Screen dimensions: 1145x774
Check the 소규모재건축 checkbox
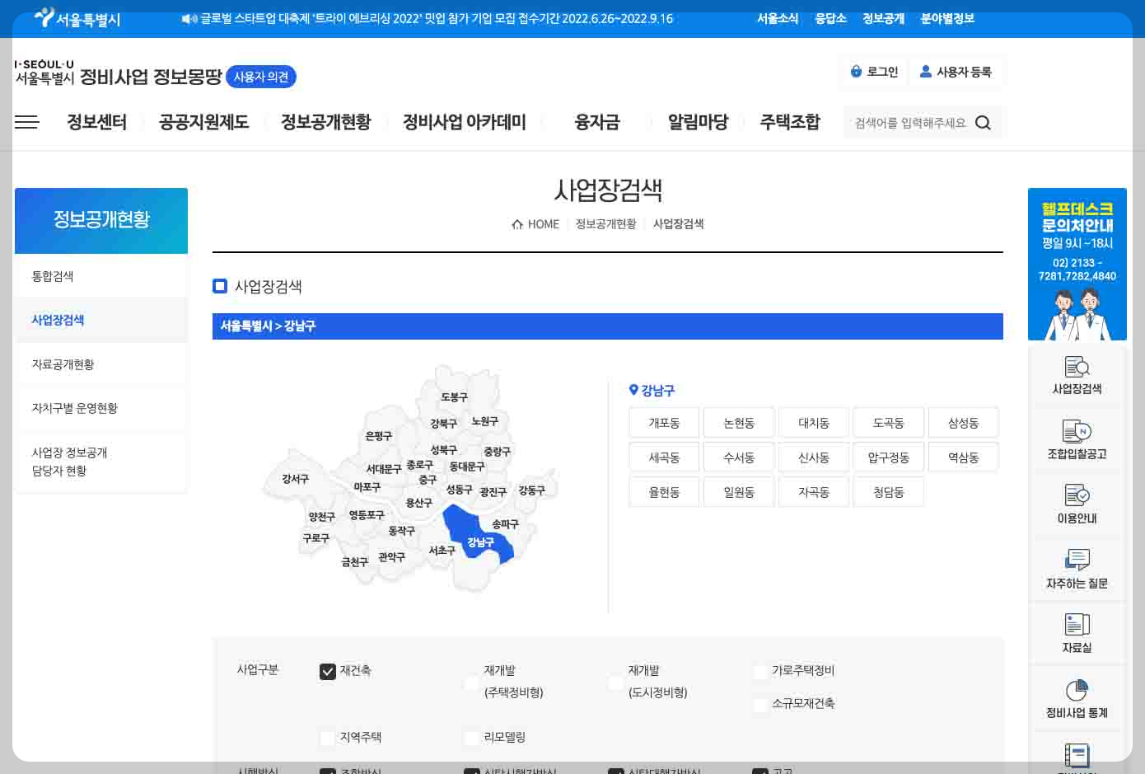760,705
